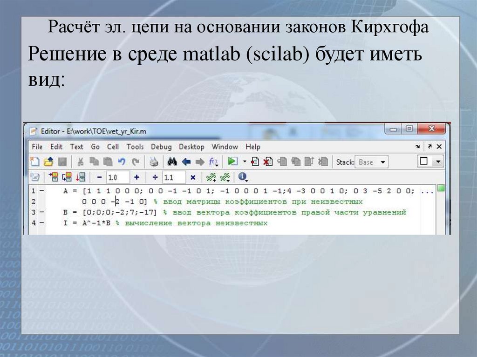
Task: Open the Find & Replace tool
Action: point(171,162)
